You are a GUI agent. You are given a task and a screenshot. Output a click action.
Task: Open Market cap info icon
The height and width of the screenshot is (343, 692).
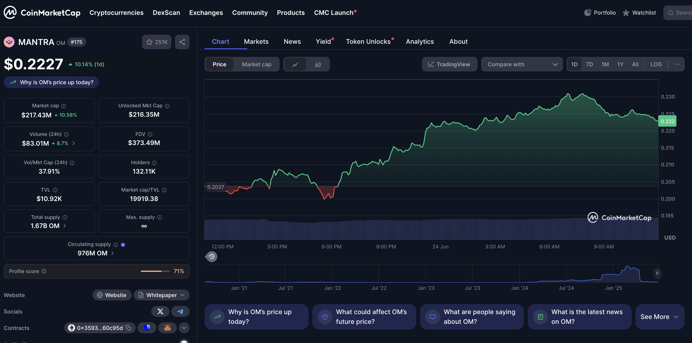point(64,106)
